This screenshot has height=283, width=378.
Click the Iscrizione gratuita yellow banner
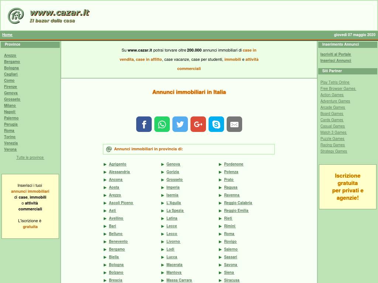pyautogui.click(x=347, y=187)
